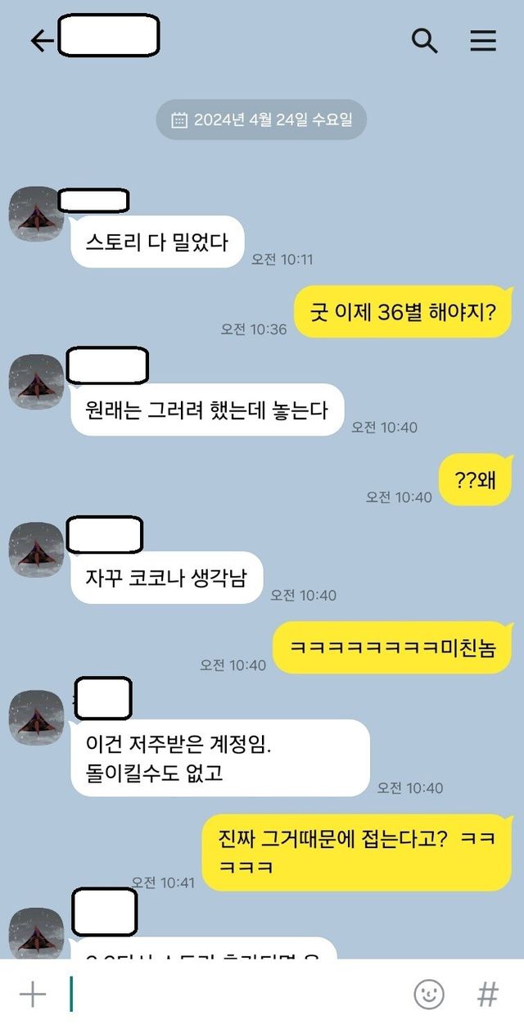Select the yellow ??왜 message bubble
Image resolution: width=524 pixels, height=1029 pixels.
click(476, 479)
